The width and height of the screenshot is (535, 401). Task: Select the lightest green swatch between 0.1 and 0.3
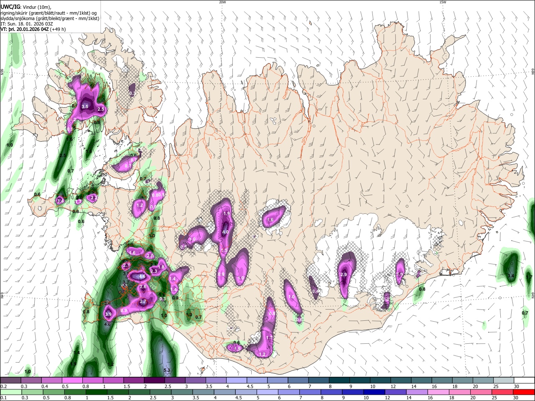[10, 392]
